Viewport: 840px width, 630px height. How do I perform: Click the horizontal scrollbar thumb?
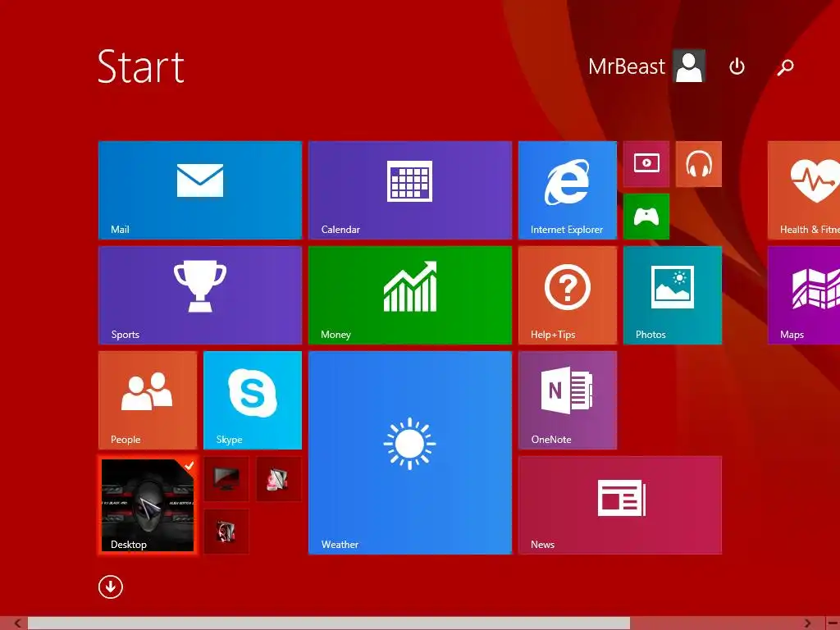(329, 623)
